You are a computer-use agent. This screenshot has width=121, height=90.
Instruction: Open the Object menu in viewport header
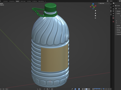[7, 89]
